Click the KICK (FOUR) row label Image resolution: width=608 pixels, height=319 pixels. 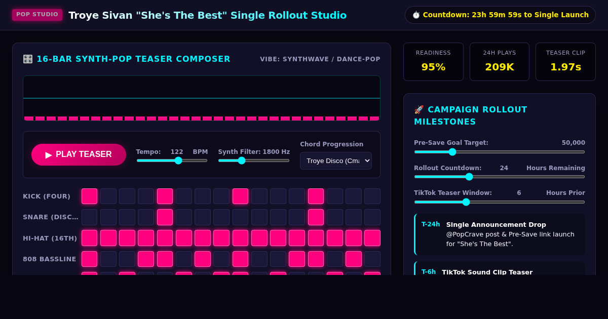coord(47,196)
